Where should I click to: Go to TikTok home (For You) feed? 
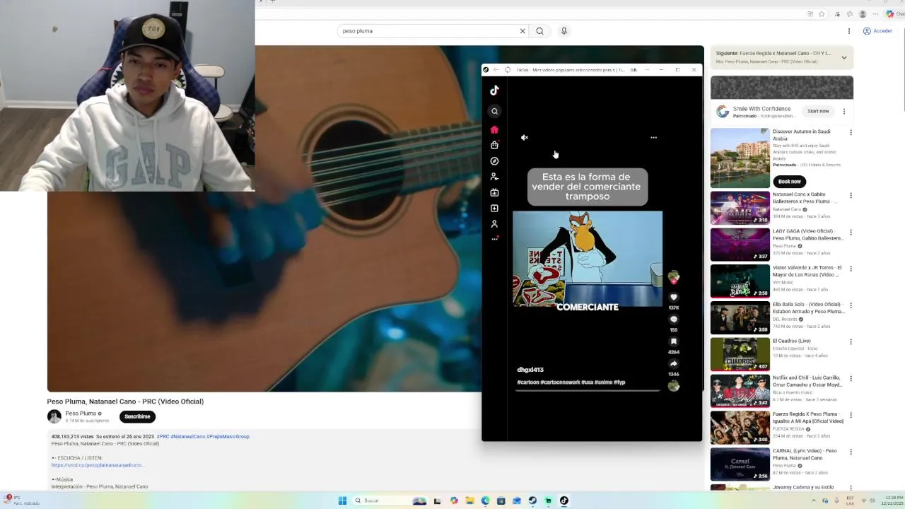tap(494, 129)
